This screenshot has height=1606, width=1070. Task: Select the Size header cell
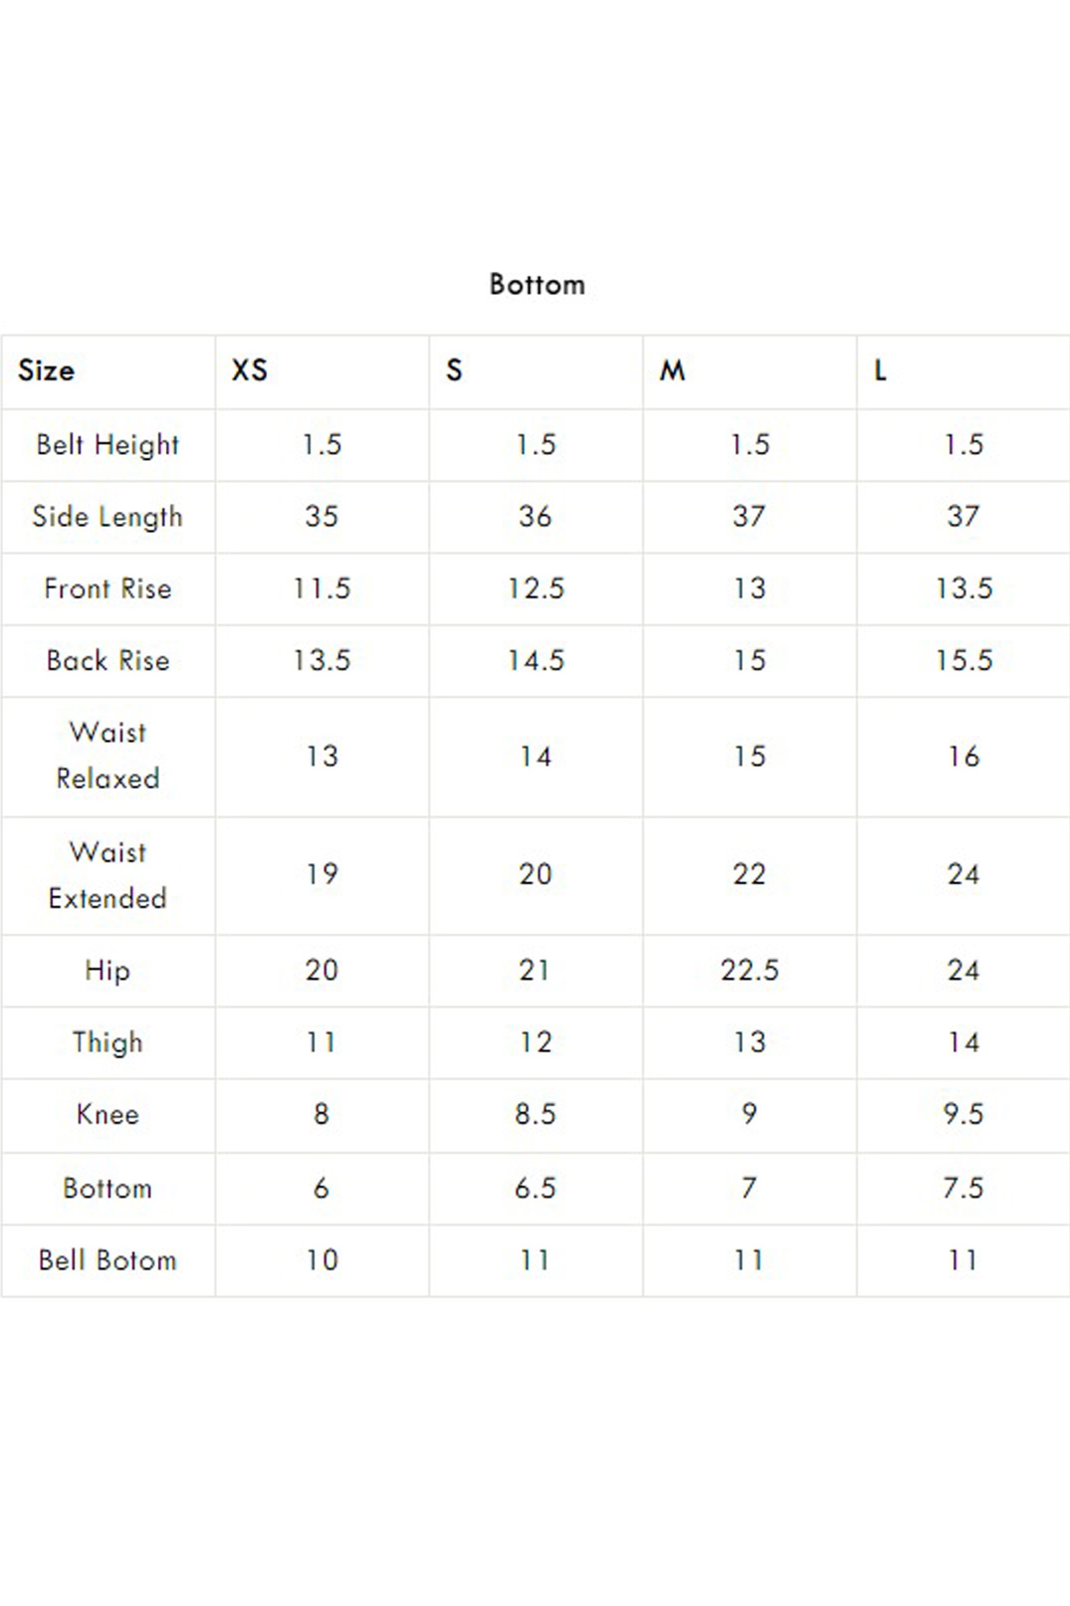(46, 370)
